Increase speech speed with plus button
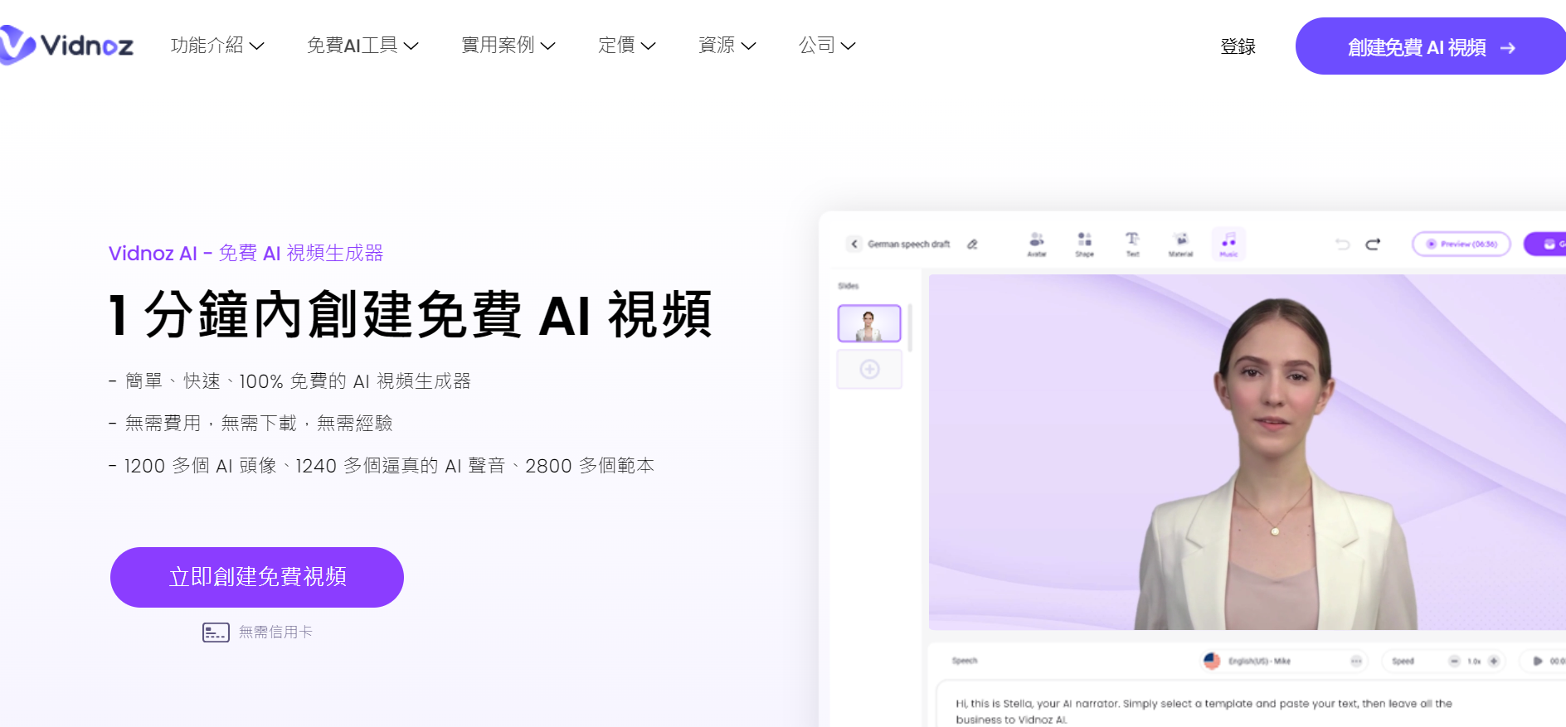Viewport: 1566px width, 727px height. [x=1494, y=661]
